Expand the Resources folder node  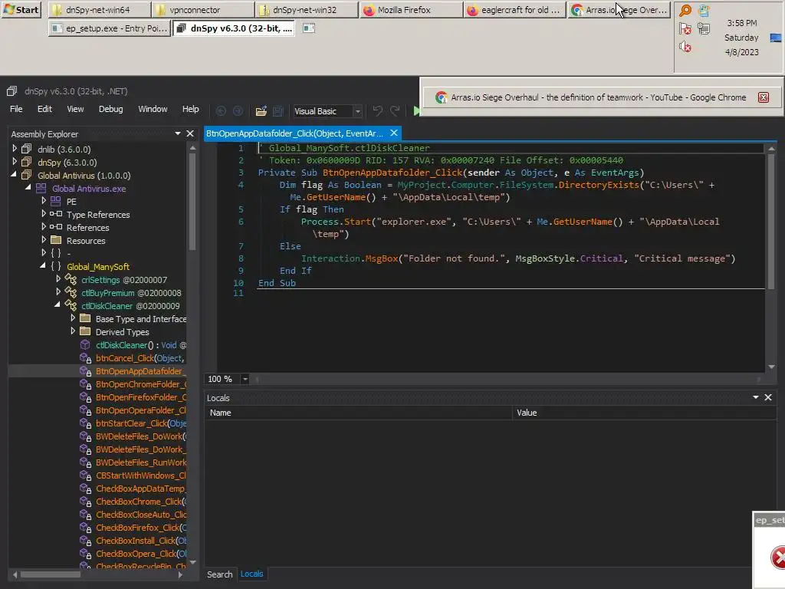44,240
